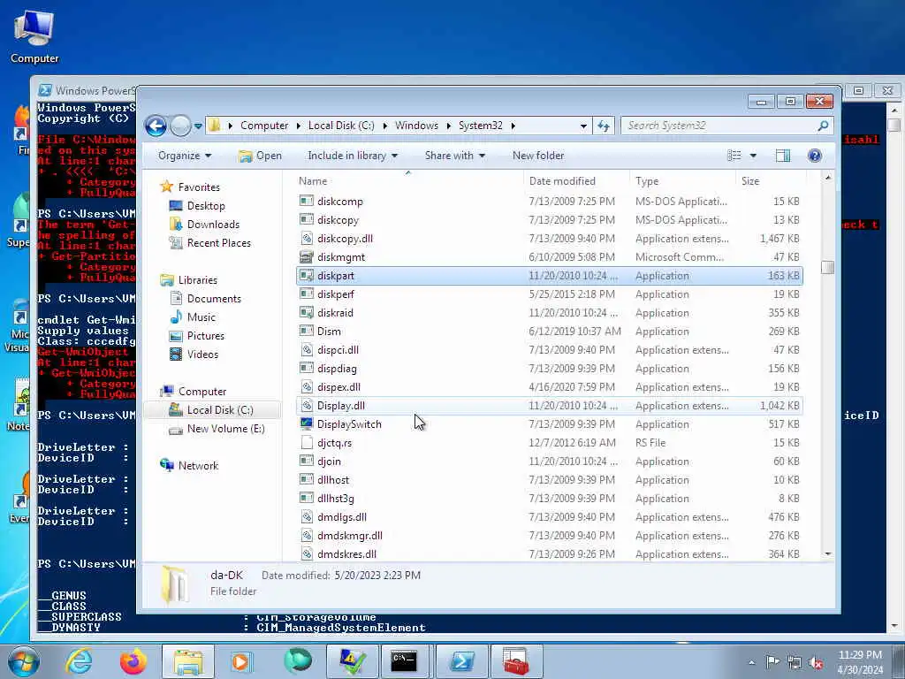Open the view options dropdown arrow
Image resolution: width=905 pixels, height=679 pixels.
click(753, 156)
